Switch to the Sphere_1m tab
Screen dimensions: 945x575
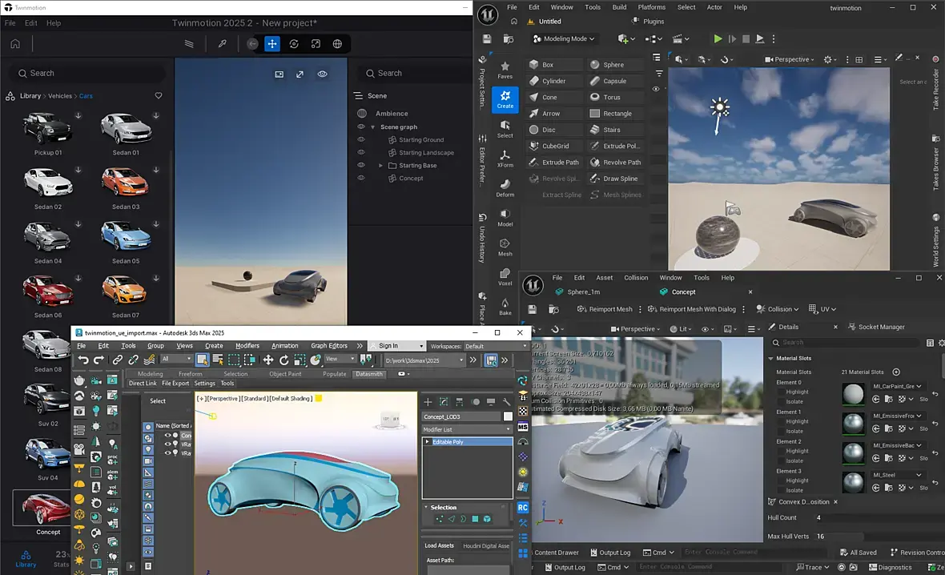pos(582,292)
